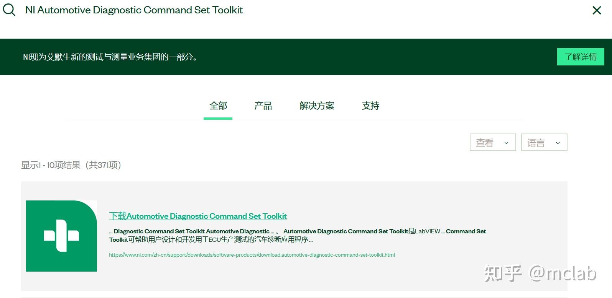Expand the 查看 dropdown
The height and width of the screenshot is (298, 612).
tap(493, 142)
